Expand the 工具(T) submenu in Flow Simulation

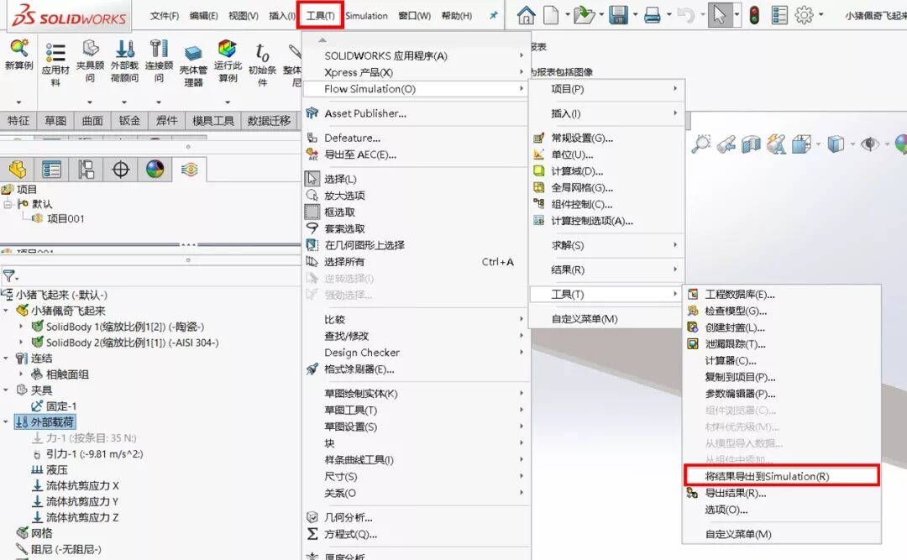pos(607,294)
